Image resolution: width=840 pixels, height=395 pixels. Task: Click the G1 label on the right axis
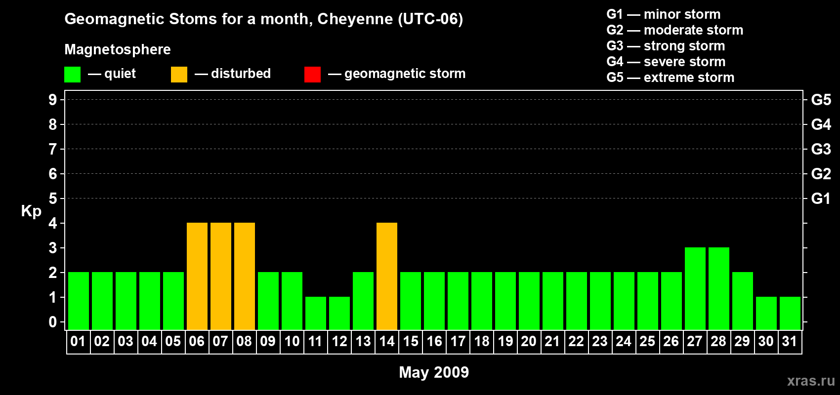tap(821, 198)
